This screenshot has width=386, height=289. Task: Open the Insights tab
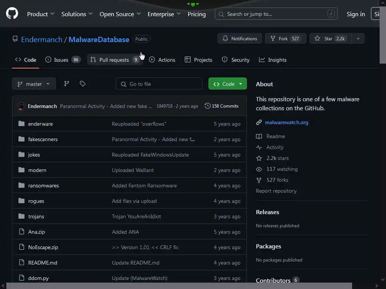tap(273, 60)
